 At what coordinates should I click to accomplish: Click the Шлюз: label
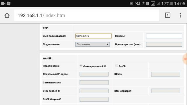tap(118, 74)
